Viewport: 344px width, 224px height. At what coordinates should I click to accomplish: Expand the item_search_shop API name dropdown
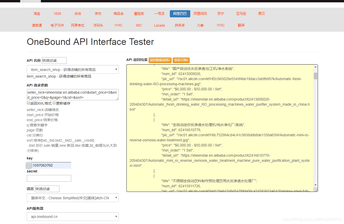73,69
